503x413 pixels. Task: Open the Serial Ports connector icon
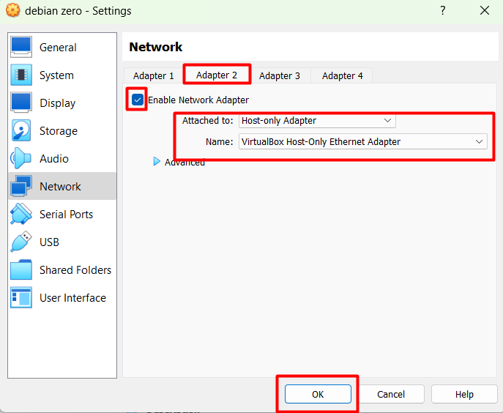click(x=21, y=214)
